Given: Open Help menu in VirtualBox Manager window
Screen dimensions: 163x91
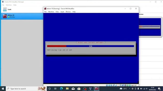Looking at the screenshot, I should tap(15, 5).
